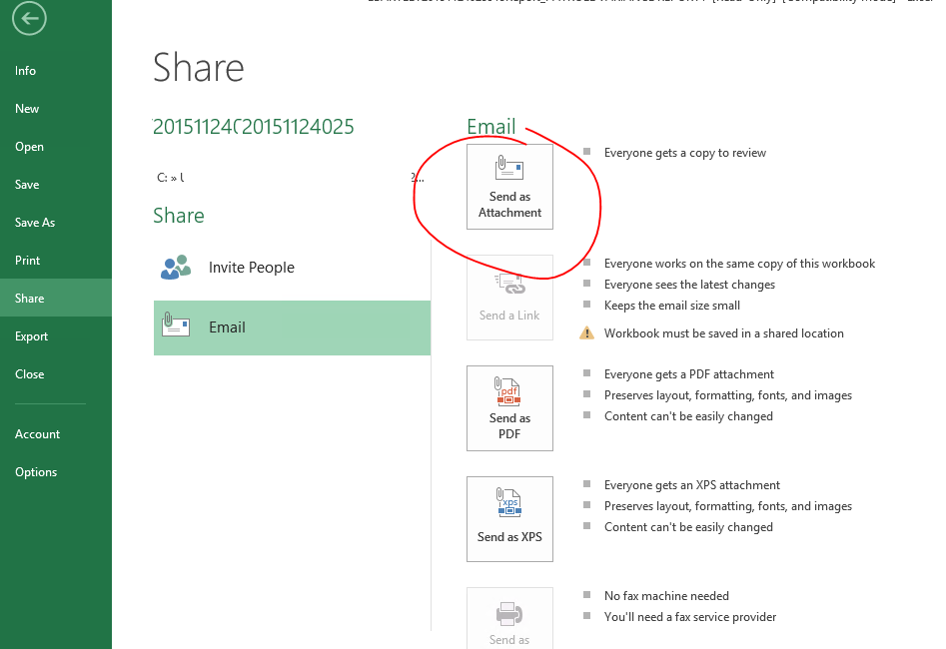Open Excel Options
The width and height of the screenshot is (946, 649).
pyautogui.click(x=35, y=471)
